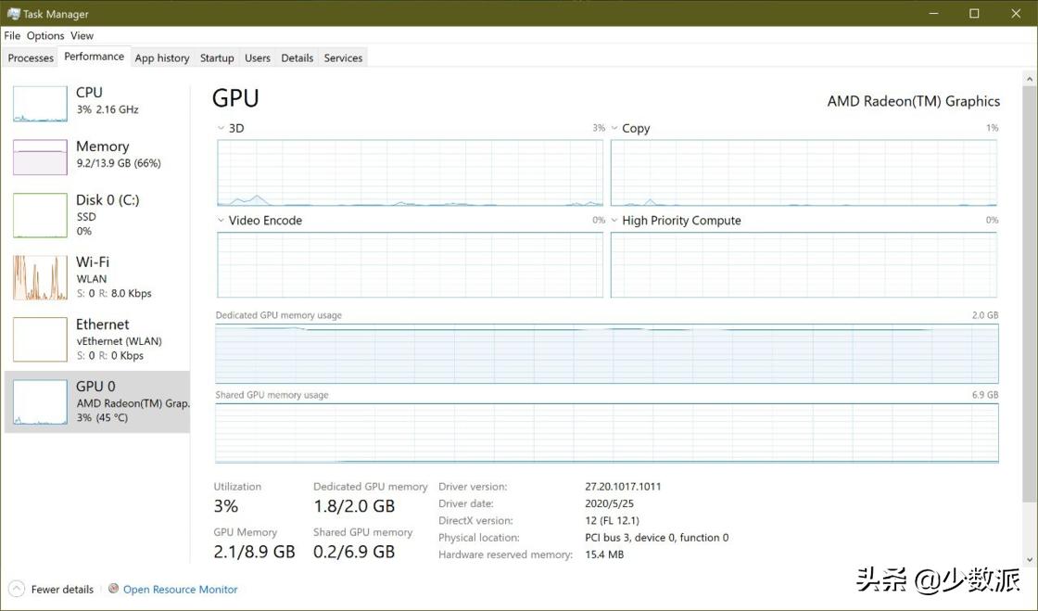
Task: Click the vEthernet (WLAN) text
Action: tap(120, 341)
